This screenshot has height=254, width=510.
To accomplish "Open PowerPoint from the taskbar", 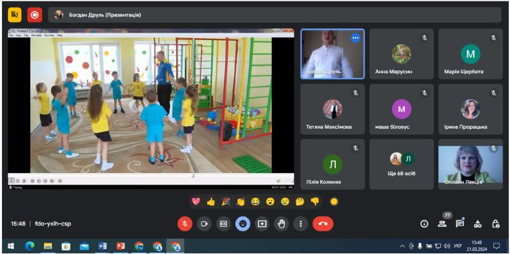I will pos(120,246).
